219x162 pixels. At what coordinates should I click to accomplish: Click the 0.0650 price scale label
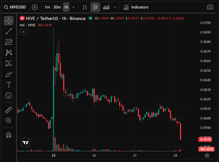point(205,71)
